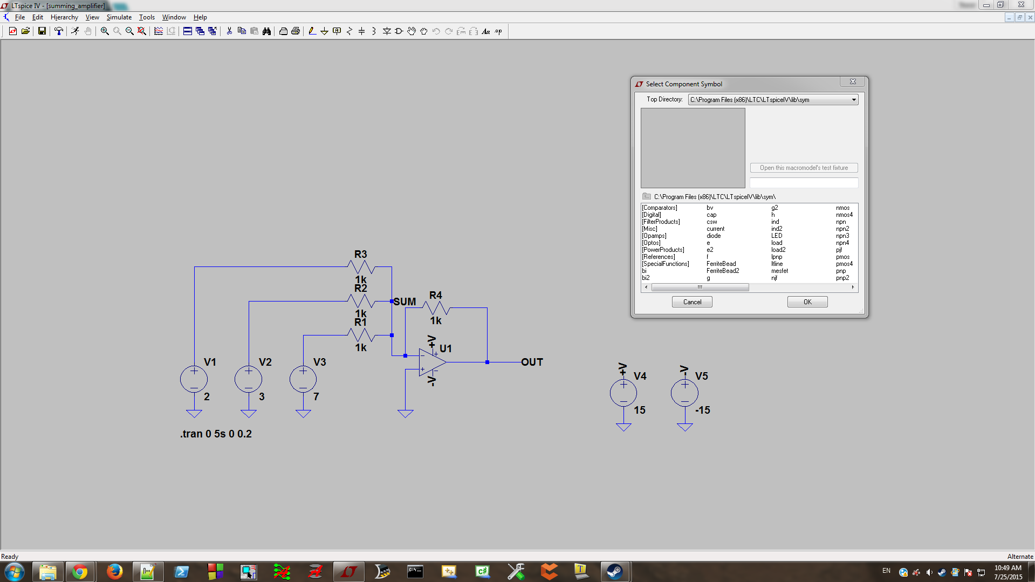Save the schematic with the floppy icon
1035x582 pixels.
[x=42, y=31]
